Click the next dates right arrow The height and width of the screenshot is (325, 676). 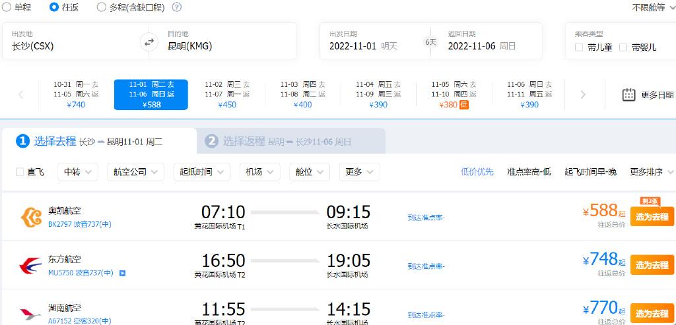tap(582, 95)
